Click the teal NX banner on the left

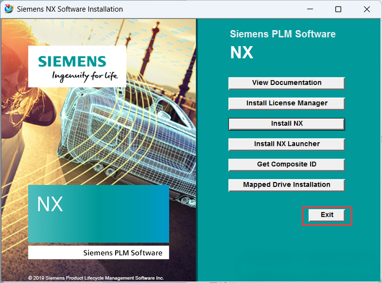point(98,214)
